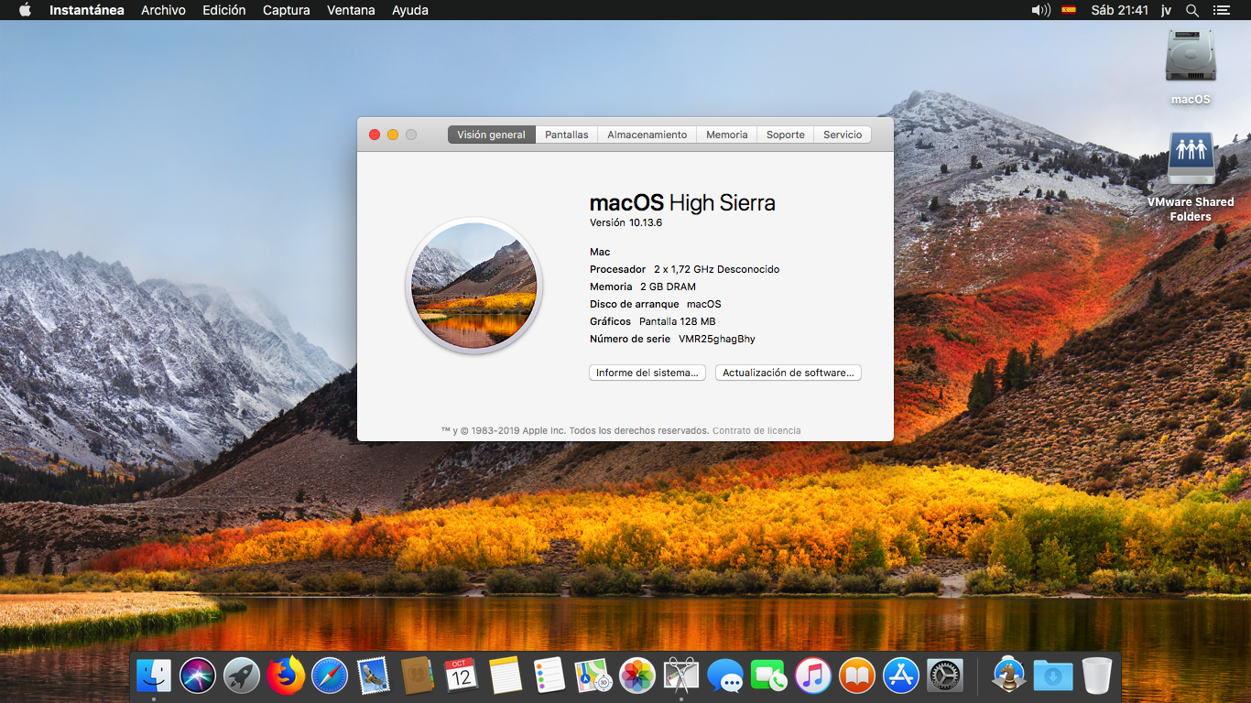This screenshot has height=703, width=1251.
Task: Open Chess knight icon in Dock
Action: (x=1009, y=676)
